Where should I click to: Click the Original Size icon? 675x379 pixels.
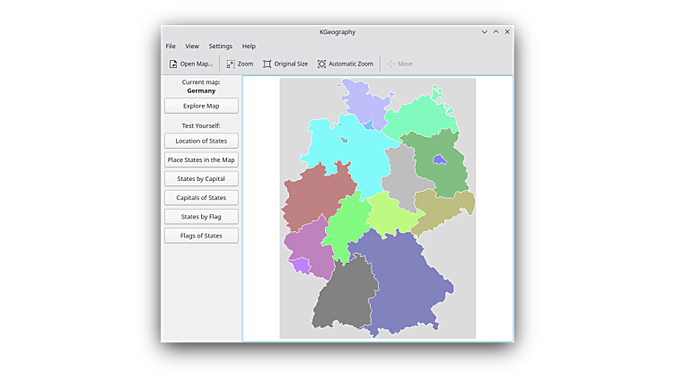click(267, 65)
